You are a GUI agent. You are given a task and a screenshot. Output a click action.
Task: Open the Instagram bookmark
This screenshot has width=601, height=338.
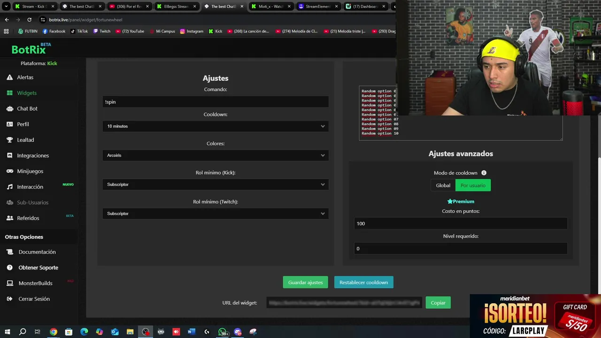point(192,31)
